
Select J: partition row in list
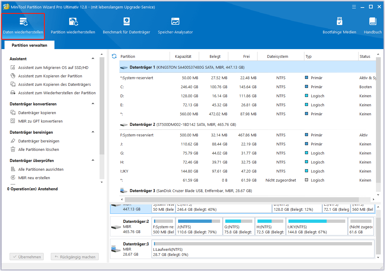[248, 144]
